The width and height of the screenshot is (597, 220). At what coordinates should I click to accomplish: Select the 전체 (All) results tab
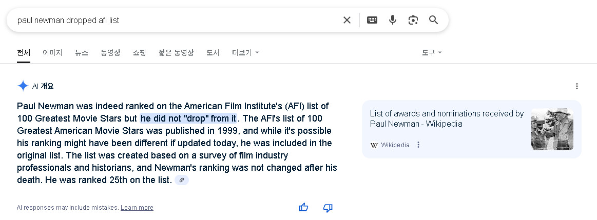click(24, 52)
